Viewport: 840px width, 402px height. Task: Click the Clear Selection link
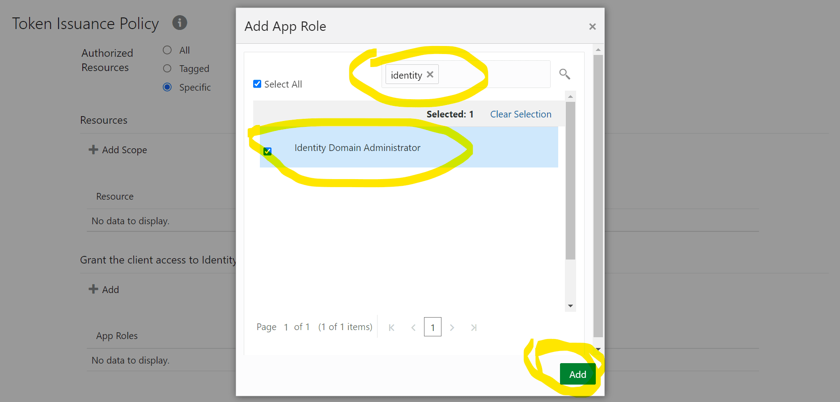520,114
